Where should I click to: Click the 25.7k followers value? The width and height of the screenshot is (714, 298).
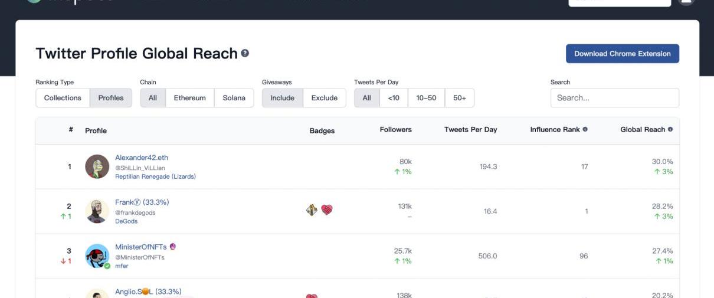coord(403,251)
